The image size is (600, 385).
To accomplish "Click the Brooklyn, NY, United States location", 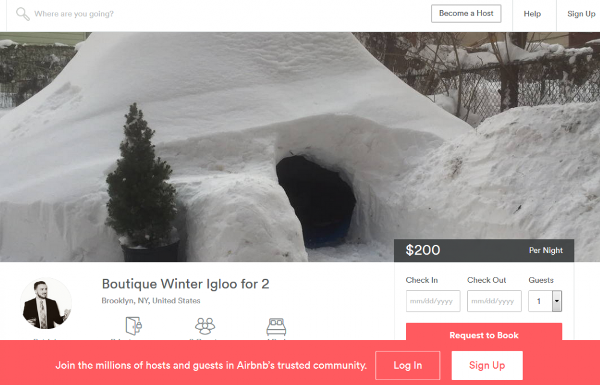I will click(x=151, y=300).
